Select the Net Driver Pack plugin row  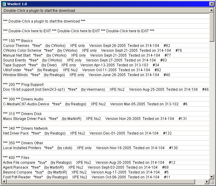pos(105,133)
